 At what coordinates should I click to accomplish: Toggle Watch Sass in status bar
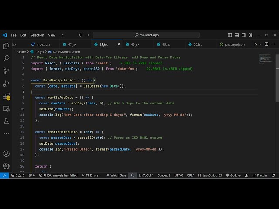pos(117,175)
